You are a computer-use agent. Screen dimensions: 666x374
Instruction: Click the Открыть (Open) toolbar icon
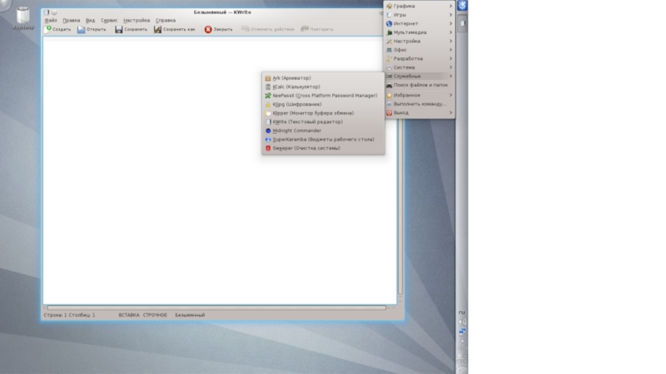pos(82,29)
